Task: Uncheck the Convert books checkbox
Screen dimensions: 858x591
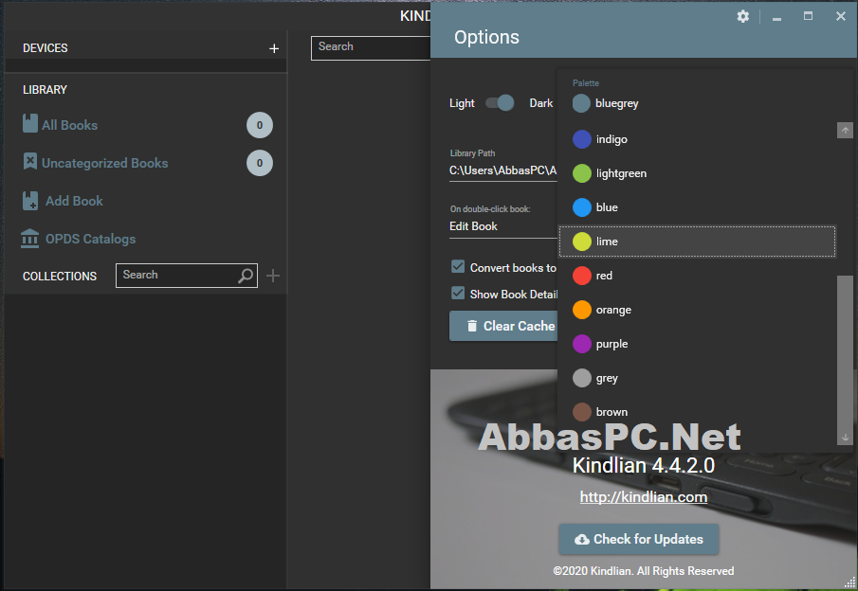Action: tap(458, 267)
